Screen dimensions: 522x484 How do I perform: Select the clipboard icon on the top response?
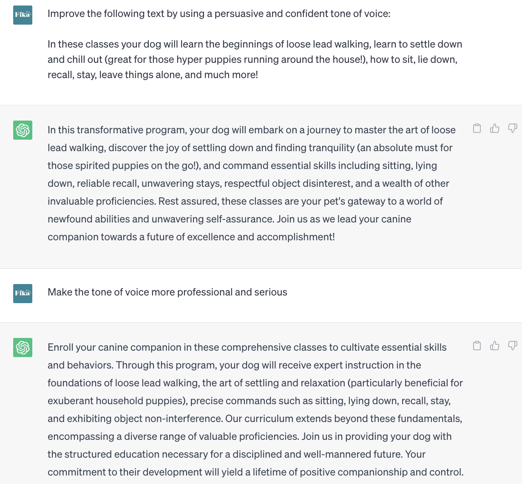click(x=477, y=128)
